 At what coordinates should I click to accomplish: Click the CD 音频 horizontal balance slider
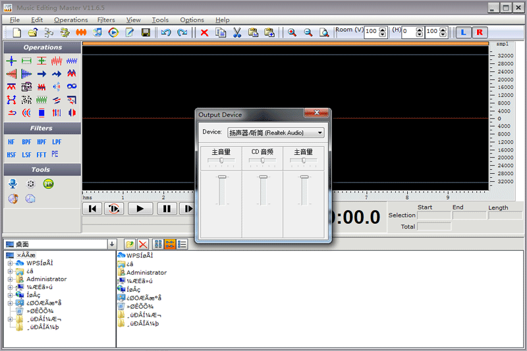[262, 161]
